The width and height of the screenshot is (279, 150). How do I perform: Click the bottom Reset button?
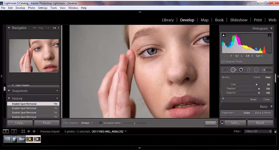pyautogui.click(x=260, y=123)
